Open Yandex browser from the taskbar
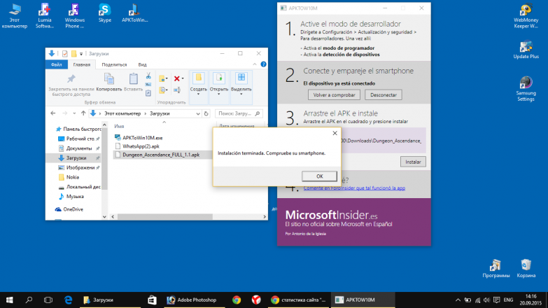 click(x=256, y=300)
